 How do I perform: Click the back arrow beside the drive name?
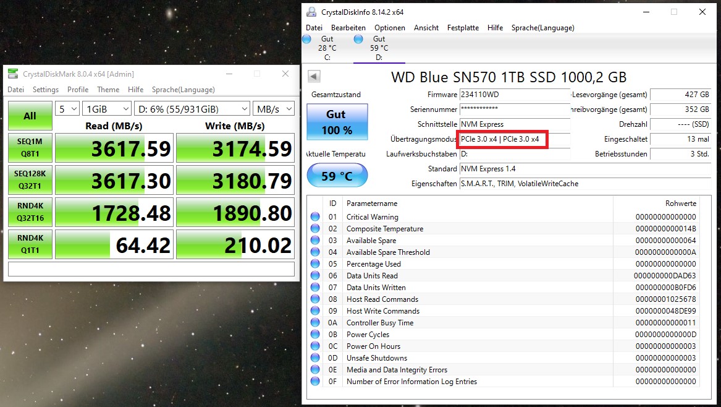coord(314,77)
